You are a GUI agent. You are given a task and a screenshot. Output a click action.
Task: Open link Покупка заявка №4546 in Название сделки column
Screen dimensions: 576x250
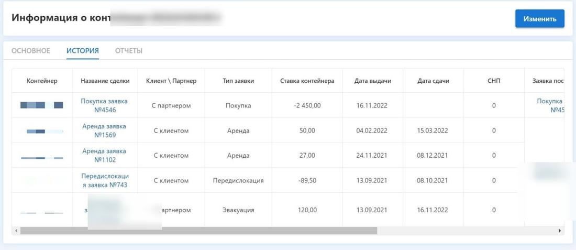105,105
